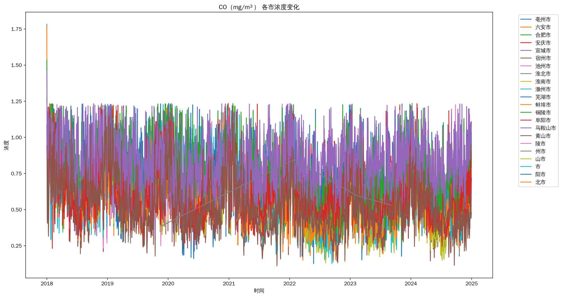The image size is (562, 297).
Task: Click the 时间 x-axis label
Action: point(259,291)
